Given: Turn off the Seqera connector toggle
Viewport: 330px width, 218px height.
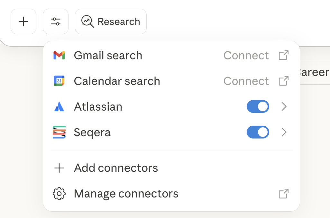Looking at the screenshot, I should [258, 132].
